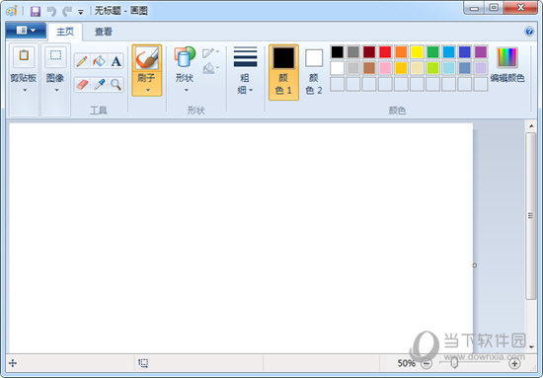
Task: Pick the bright red color swatch
Action: tap(385, 52)
